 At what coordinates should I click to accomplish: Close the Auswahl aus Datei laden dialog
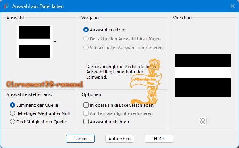232,6
